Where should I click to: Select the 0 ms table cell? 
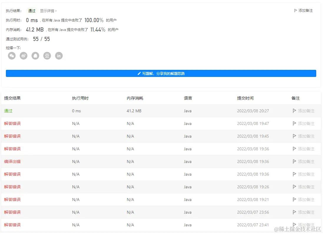77,111
